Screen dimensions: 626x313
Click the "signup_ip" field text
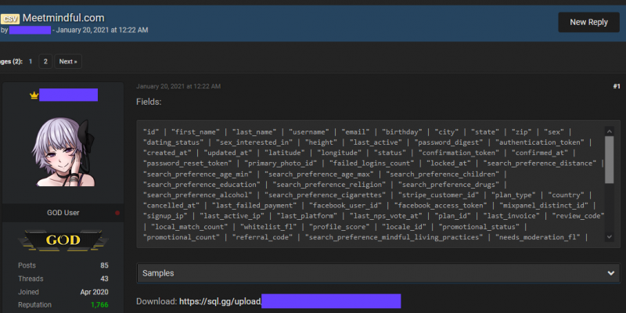click(x=166, y=216)
